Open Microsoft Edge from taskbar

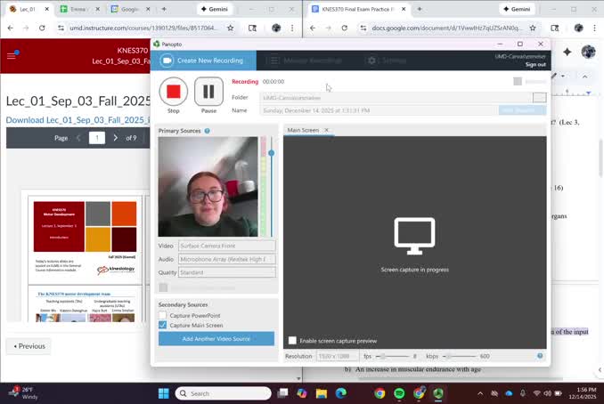click(341, 393)
